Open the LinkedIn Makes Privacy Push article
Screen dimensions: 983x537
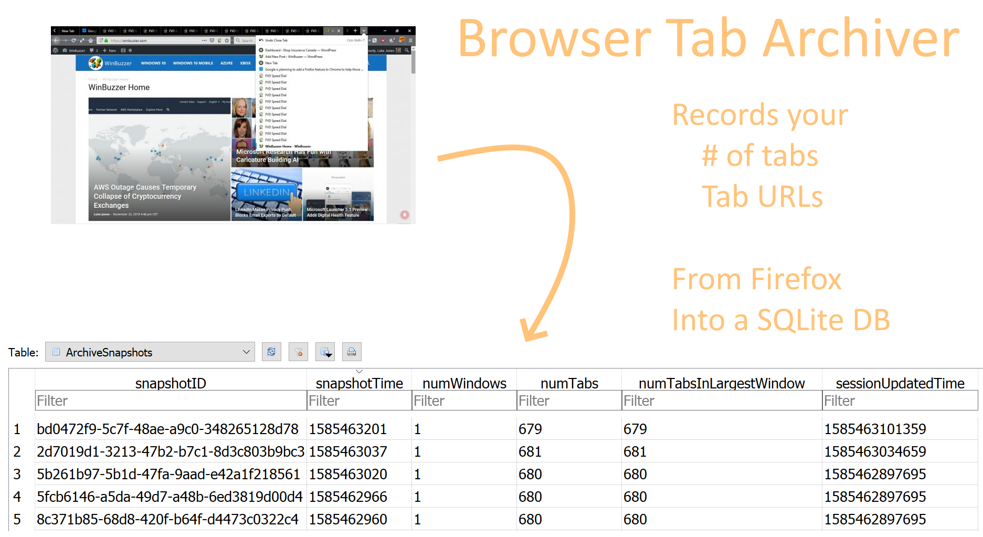[x=267, y=194]
